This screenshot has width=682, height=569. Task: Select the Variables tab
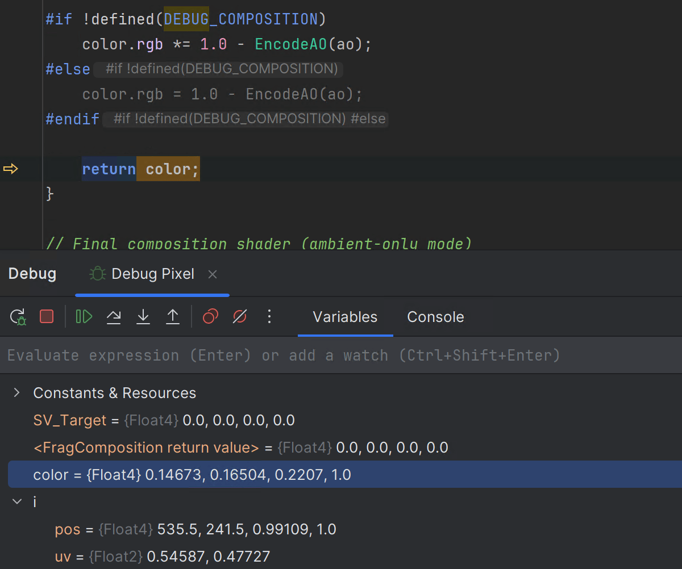[x=345, y=317]
